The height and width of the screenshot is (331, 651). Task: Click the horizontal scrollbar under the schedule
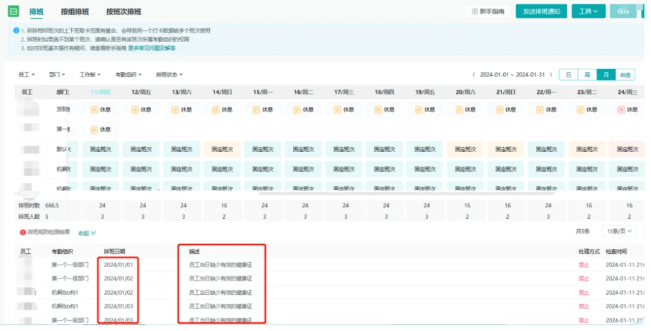point(407,194)
